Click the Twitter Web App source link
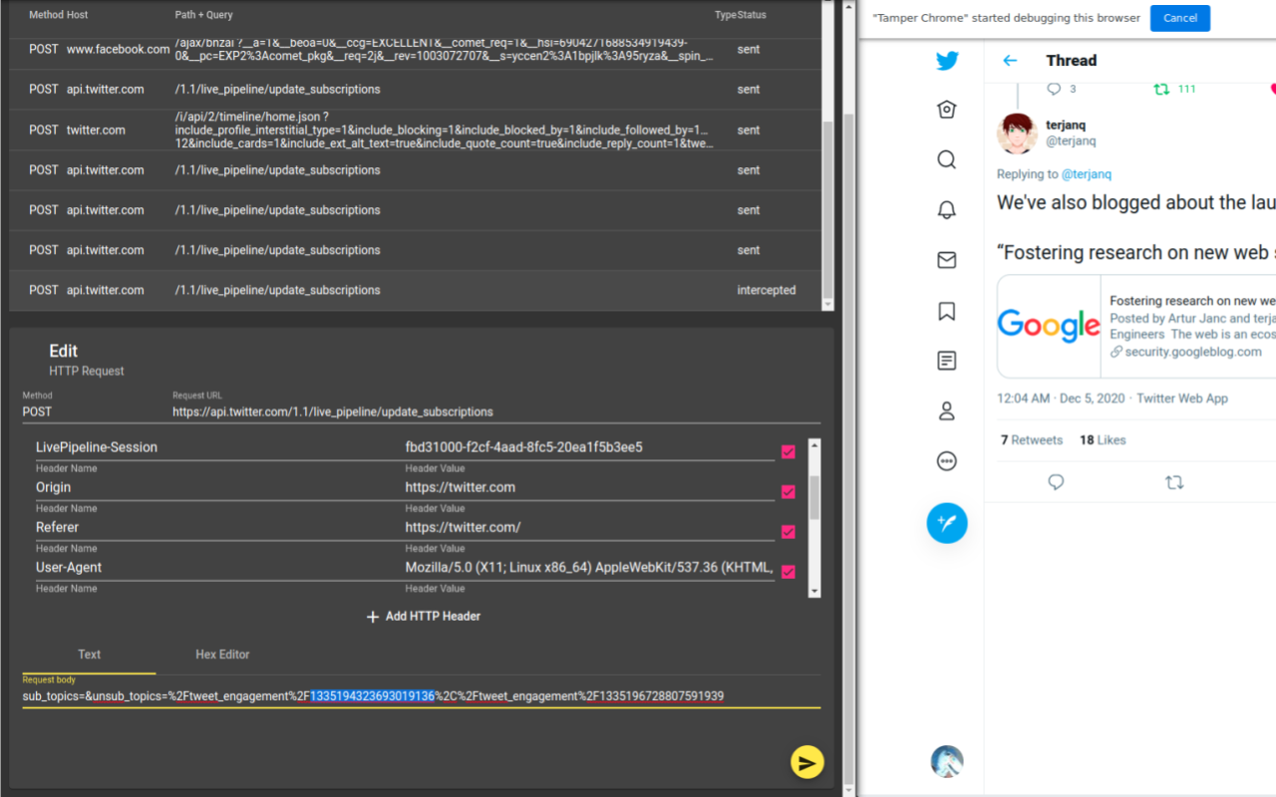The height and width of the screenshot is (797, 1276). 1182,398
